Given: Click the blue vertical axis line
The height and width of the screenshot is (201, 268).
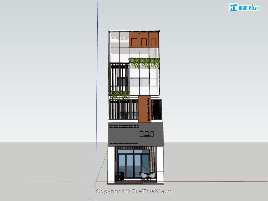Looking at the screenshot, I should click(97, 90).
